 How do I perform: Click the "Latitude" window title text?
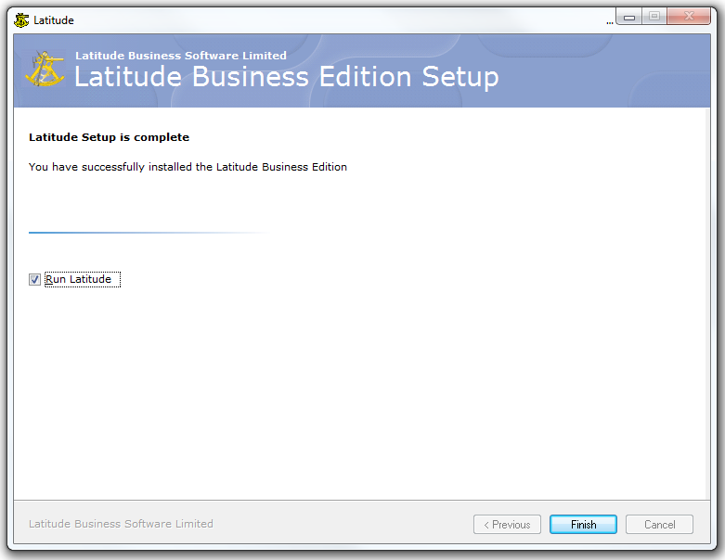point(54,20)
